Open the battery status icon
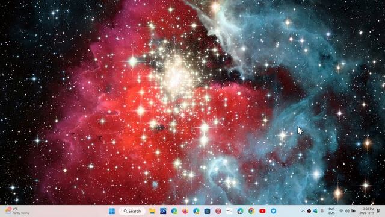 click(353, 211)
